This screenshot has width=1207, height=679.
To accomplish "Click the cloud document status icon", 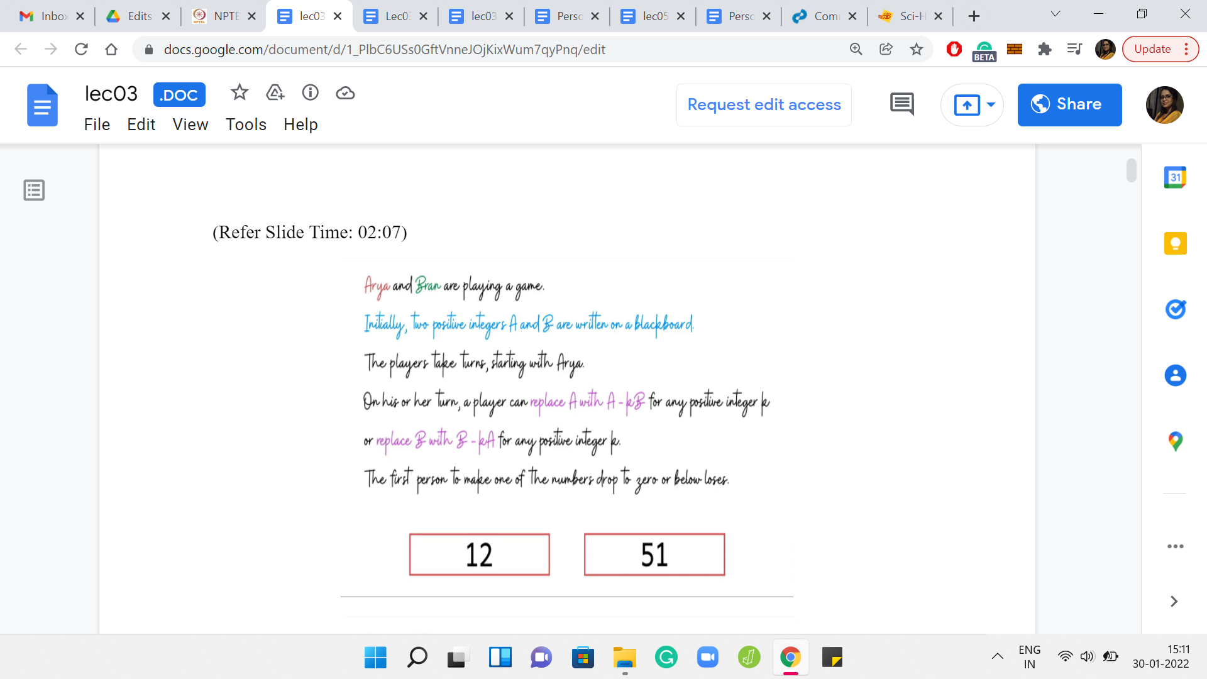I will [345, 93].
